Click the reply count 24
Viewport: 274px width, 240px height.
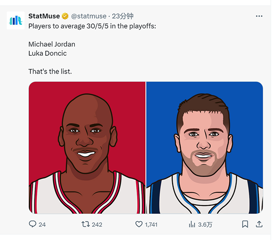click(42, 224)
